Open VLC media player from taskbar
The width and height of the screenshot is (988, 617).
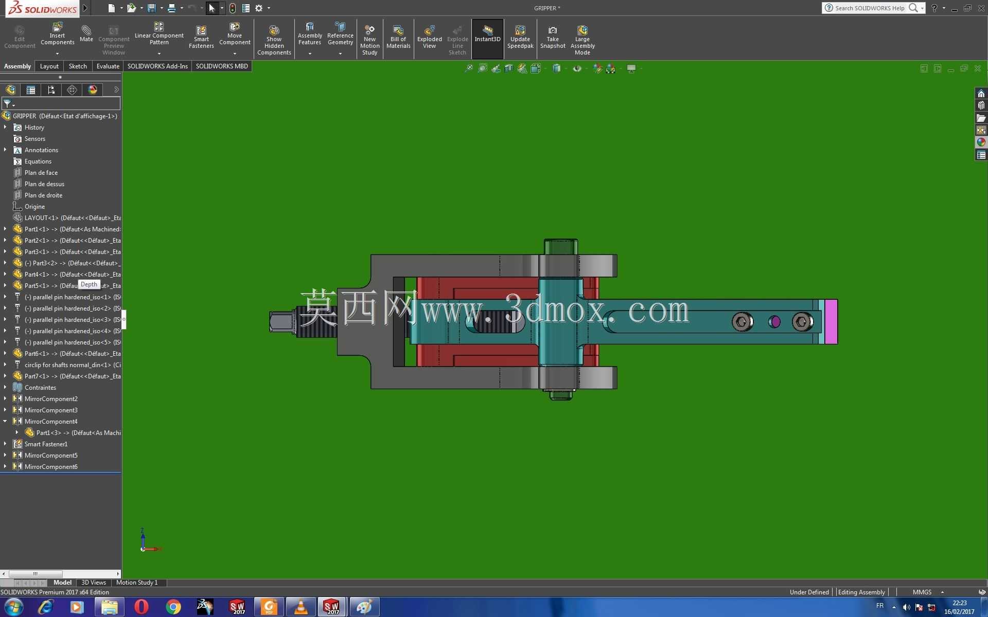[301, 607]
